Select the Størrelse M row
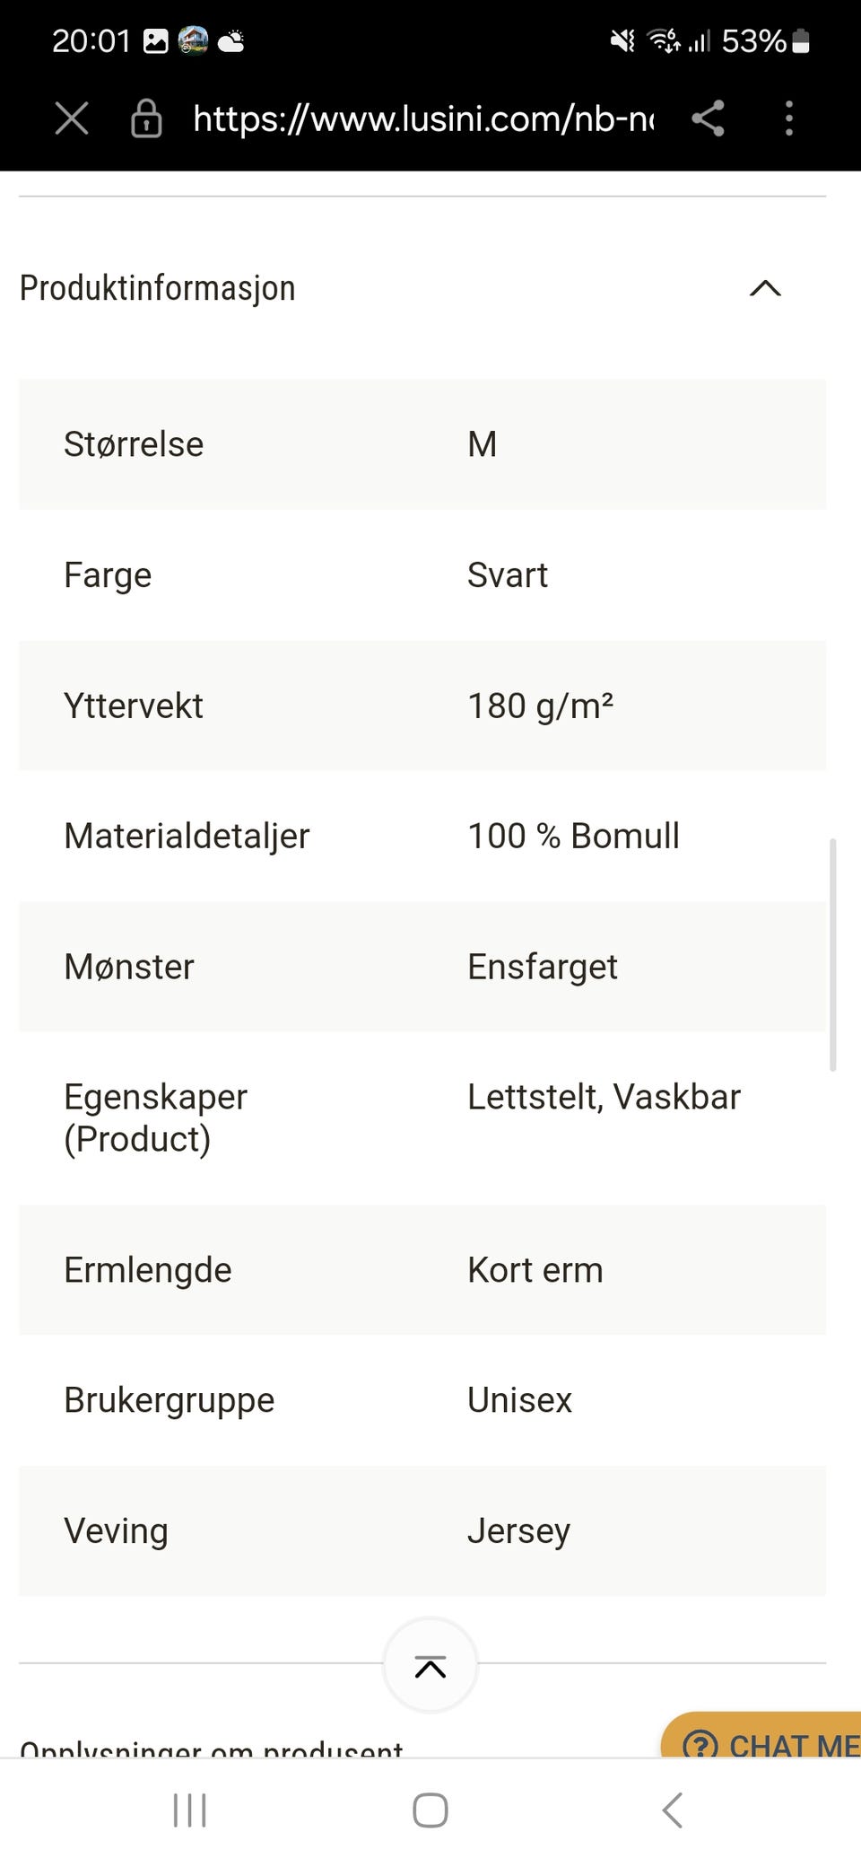861x1867 pixels. (x=422, y=444)
